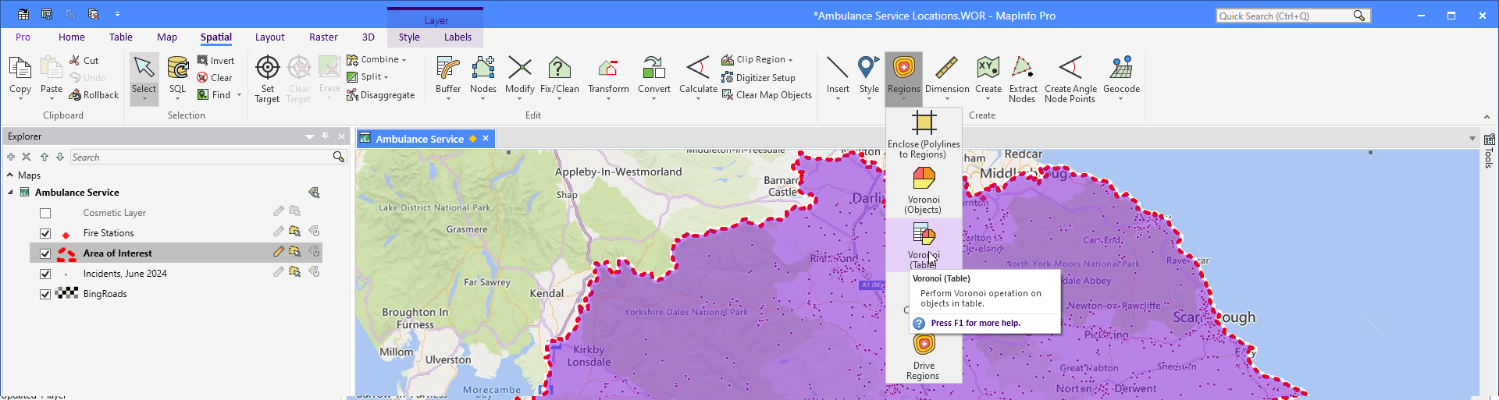Toggle Incidents, June 2024 auto label
The image size is (1499, 400).
[314, 272]
